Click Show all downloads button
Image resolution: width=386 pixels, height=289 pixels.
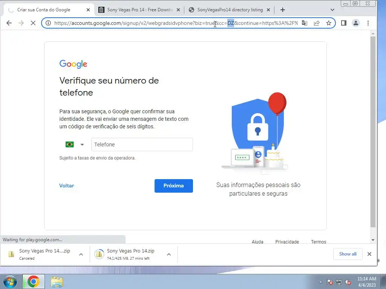pos(348,254)
